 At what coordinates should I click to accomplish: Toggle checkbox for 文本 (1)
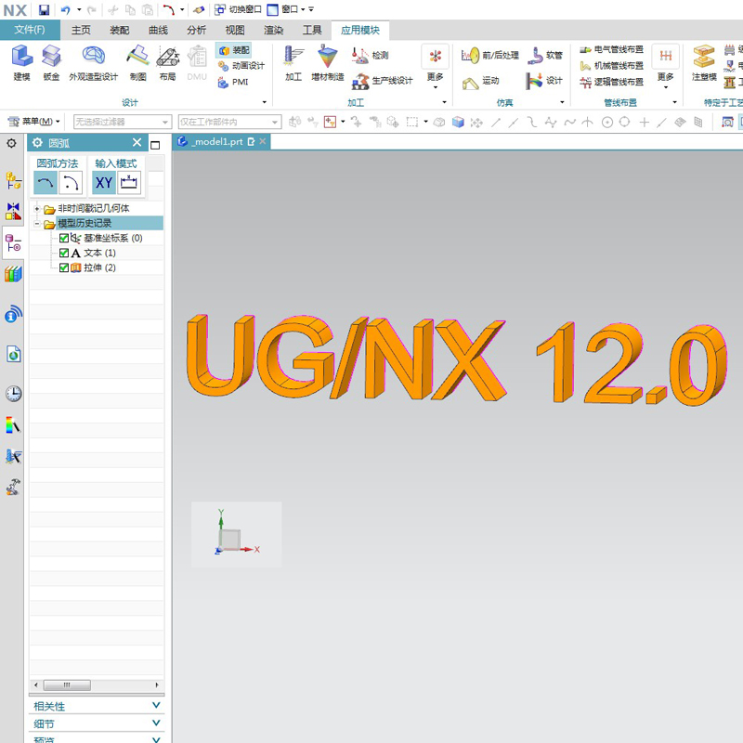64,253
